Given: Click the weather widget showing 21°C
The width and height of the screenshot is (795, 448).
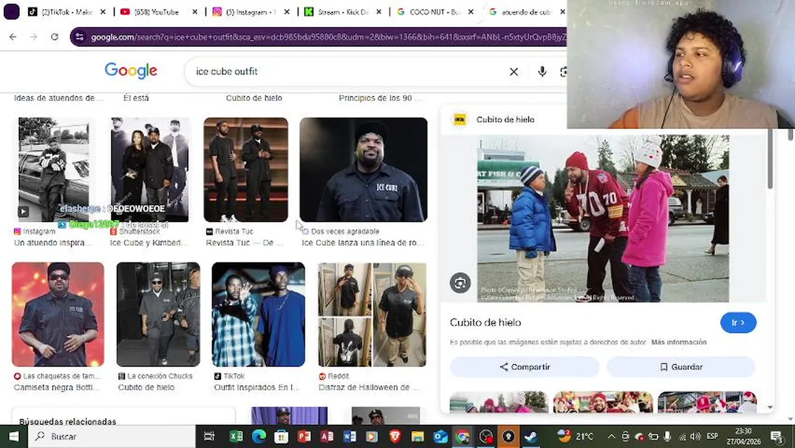Looking at the screenshot, I should coord(577,437).
